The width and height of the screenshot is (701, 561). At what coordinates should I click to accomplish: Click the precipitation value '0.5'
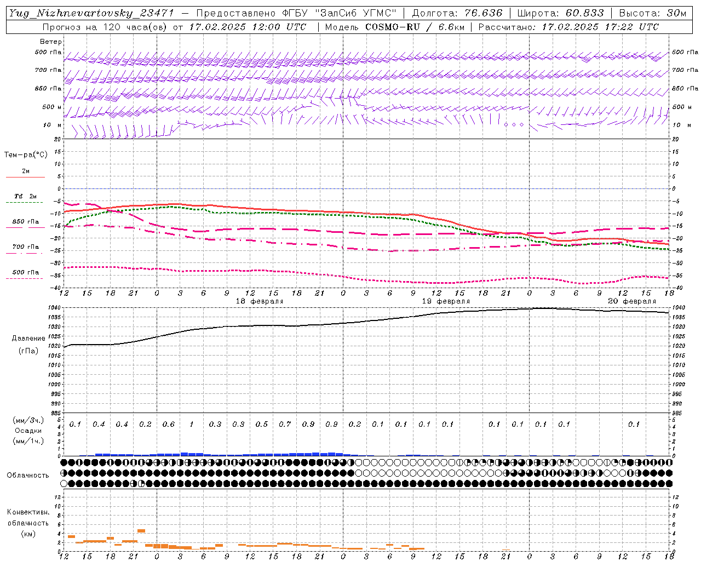click(261, 425)
